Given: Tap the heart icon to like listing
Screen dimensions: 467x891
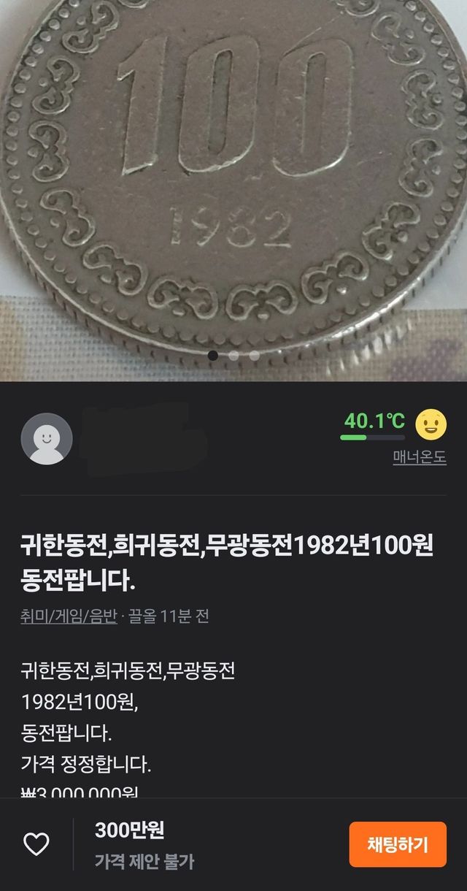Looking at the screenshot, I should point(36,844).
